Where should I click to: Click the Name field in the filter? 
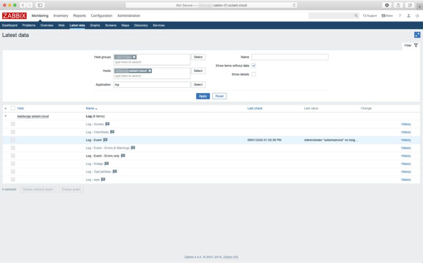pos(290,57)
